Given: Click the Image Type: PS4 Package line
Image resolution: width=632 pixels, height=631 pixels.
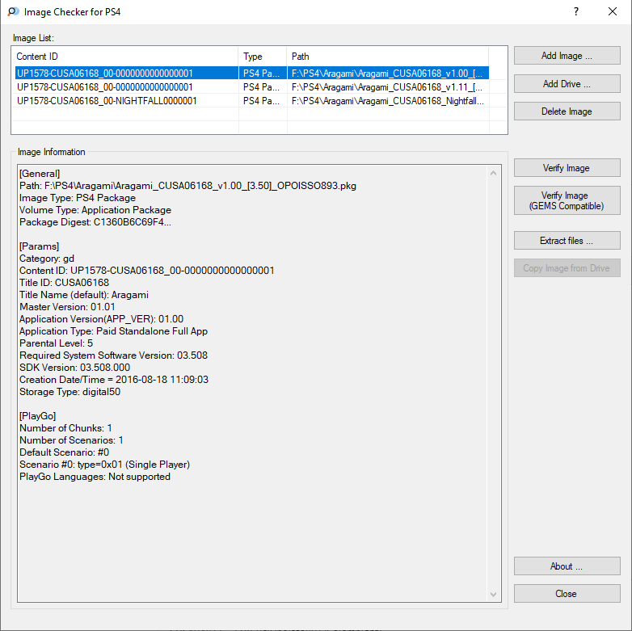Looking at the screenshot, I should tap(78, 198).
